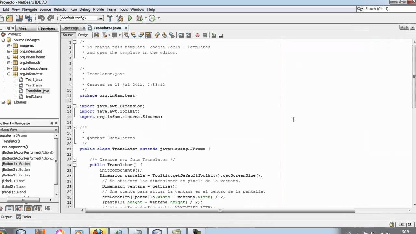Open the Team menu

click(111, 9)
